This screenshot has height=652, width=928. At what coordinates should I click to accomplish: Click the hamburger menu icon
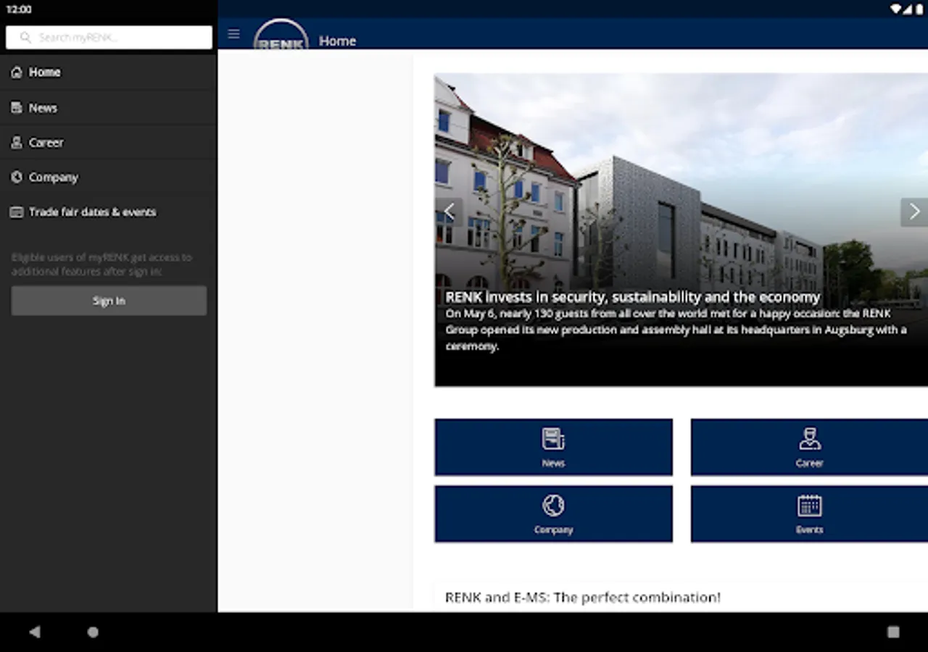click(233, 34)
